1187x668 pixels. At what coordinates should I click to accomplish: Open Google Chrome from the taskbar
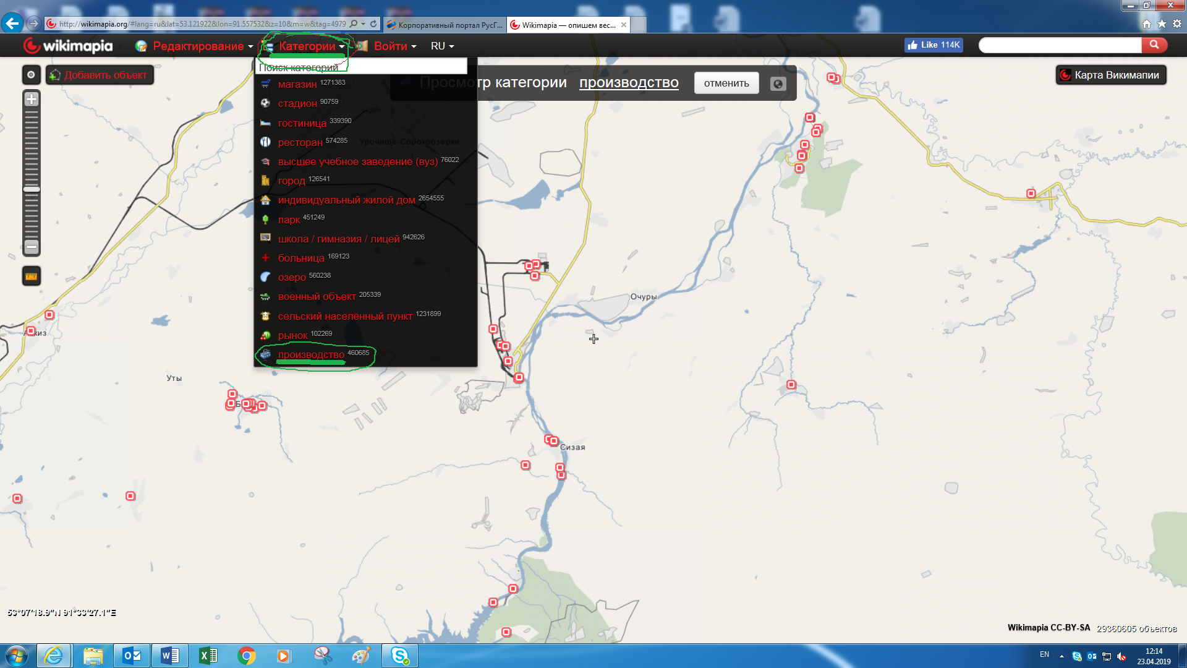(x=247, y=656)
